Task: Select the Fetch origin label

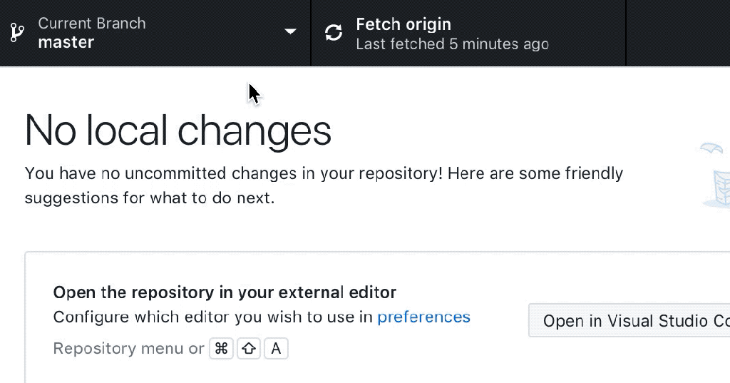Action: pos(403,24)
